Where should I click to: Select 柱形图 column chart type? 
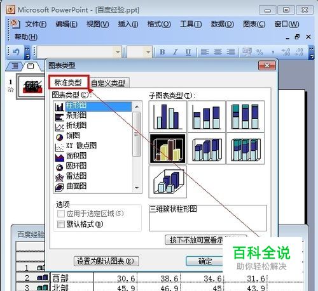pyautogui.click(x=93, y=106)
